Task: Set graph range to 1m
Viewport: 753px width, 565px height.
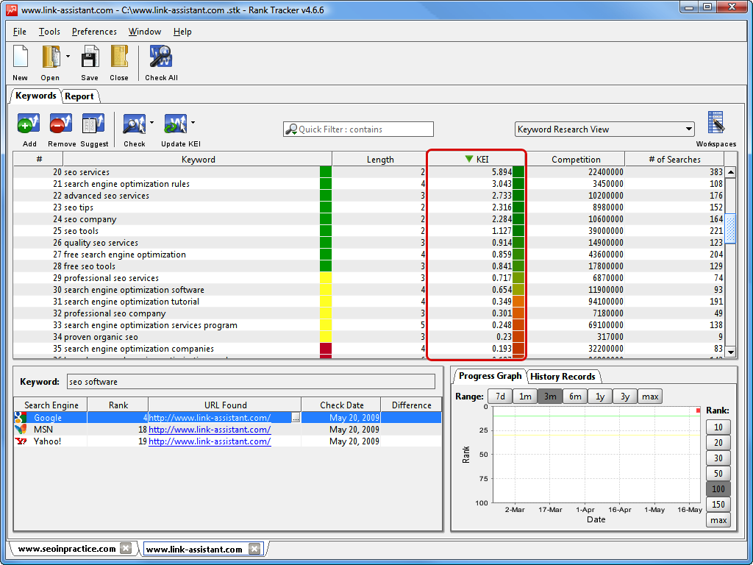Action: (525, 397)
